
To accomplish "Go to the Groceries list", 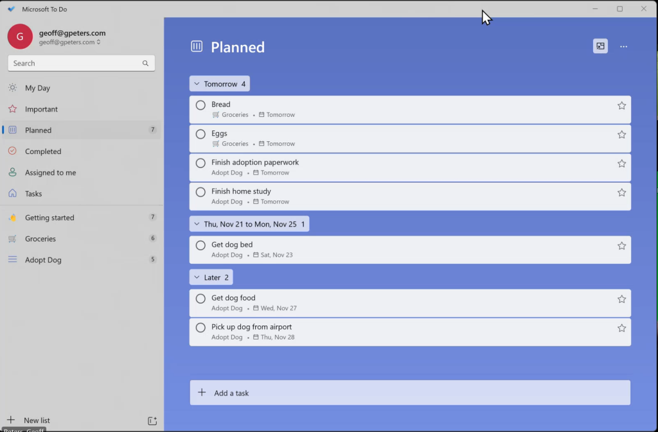I will tap(40, 239).
